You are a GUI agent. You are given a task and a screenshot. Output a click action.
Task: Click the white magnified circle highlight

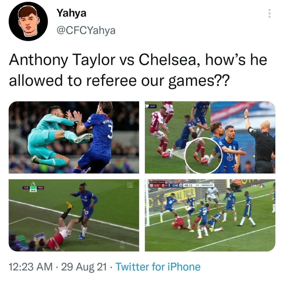click(203, 155)
